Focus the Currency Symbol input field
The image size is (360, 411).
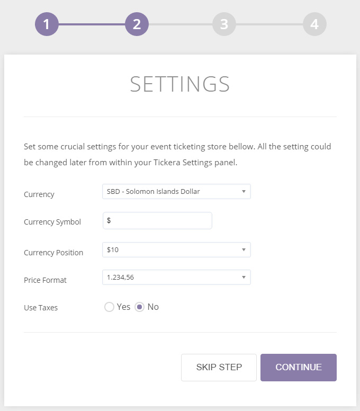point(157,221)
